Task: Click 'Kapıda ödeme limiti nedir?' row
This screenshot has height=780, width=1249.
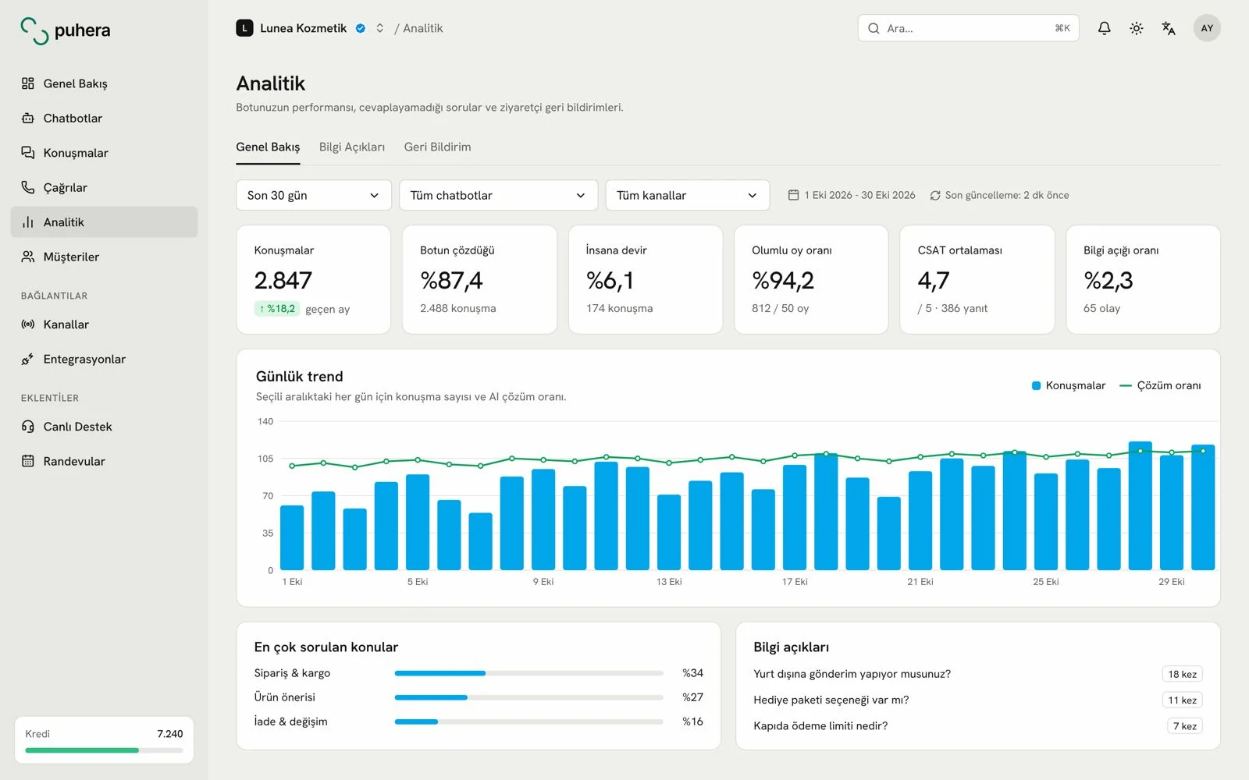Action: pos(977,726)
